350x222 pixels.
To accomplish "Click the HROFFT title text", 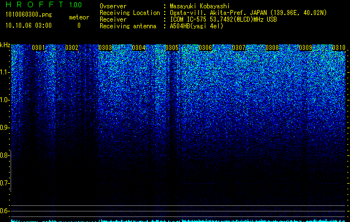I will [x=34, y=4].
